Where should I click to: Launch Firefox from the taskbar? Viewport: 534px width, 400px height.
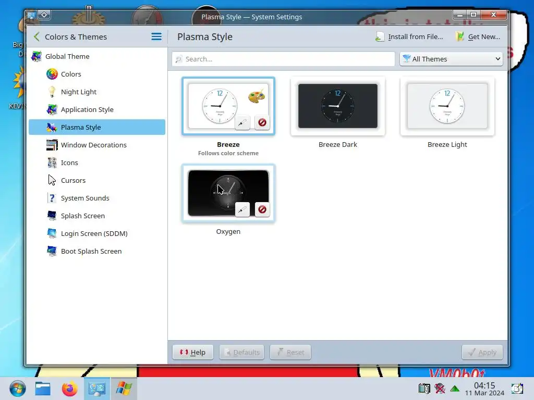(x=70, y=389)
